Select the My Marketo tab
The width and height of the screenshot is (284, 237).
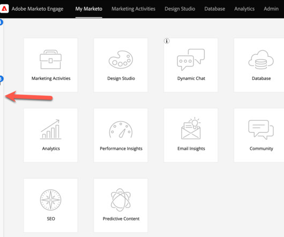[x=89, y=9]
